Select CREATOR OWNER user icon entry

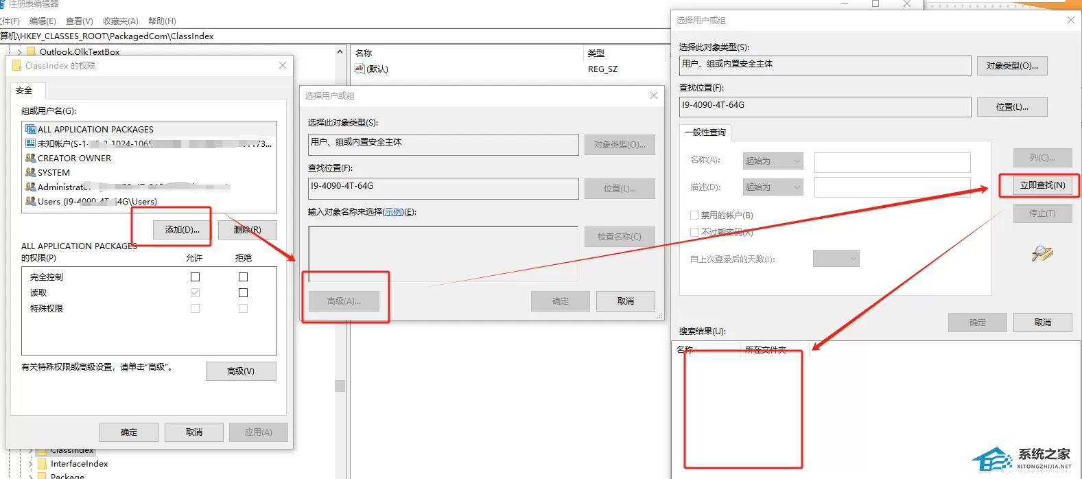[30, 158]
